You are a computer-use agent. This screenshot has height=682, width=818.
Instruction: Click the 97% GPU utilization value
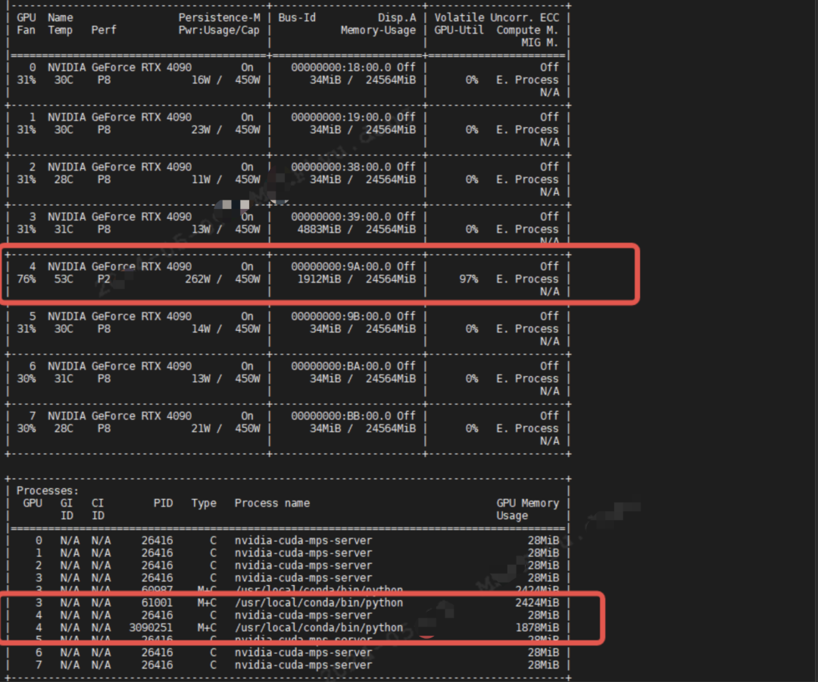pyautogui.click(x=469, y=279)
